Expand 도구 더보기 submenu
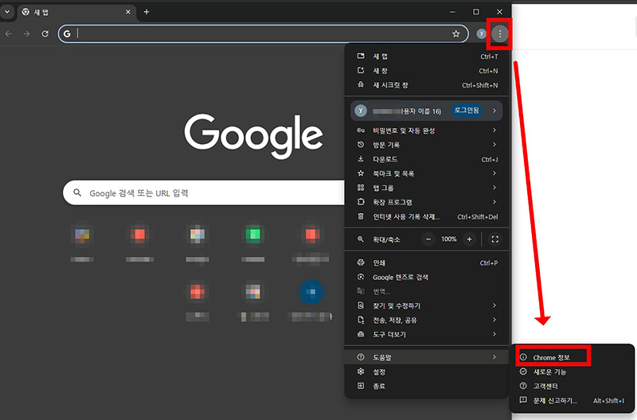 (427, 334)
